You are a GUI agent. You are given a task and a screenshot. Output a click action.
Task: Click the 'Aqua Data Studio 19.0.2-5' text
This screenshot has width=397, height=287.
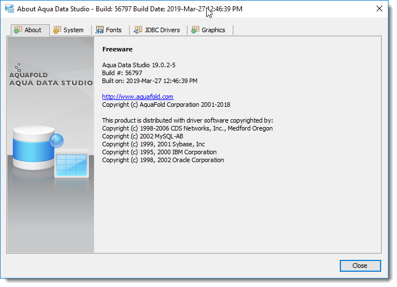click(x=139, y=65)
